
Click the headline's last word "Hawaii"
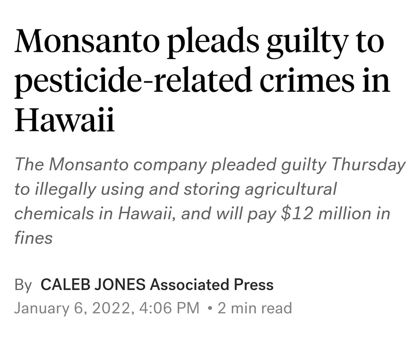click(x=65, y=120)
